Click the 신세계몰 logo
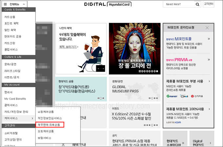The height and width of the screenshot is (147, 223). [x=197, y=96]
